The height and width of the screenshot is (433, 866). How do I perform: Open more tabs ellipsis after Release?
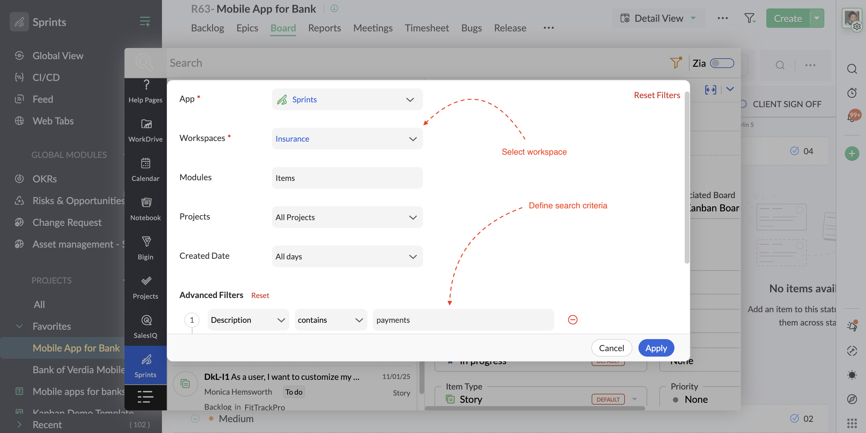click(548, 28)
